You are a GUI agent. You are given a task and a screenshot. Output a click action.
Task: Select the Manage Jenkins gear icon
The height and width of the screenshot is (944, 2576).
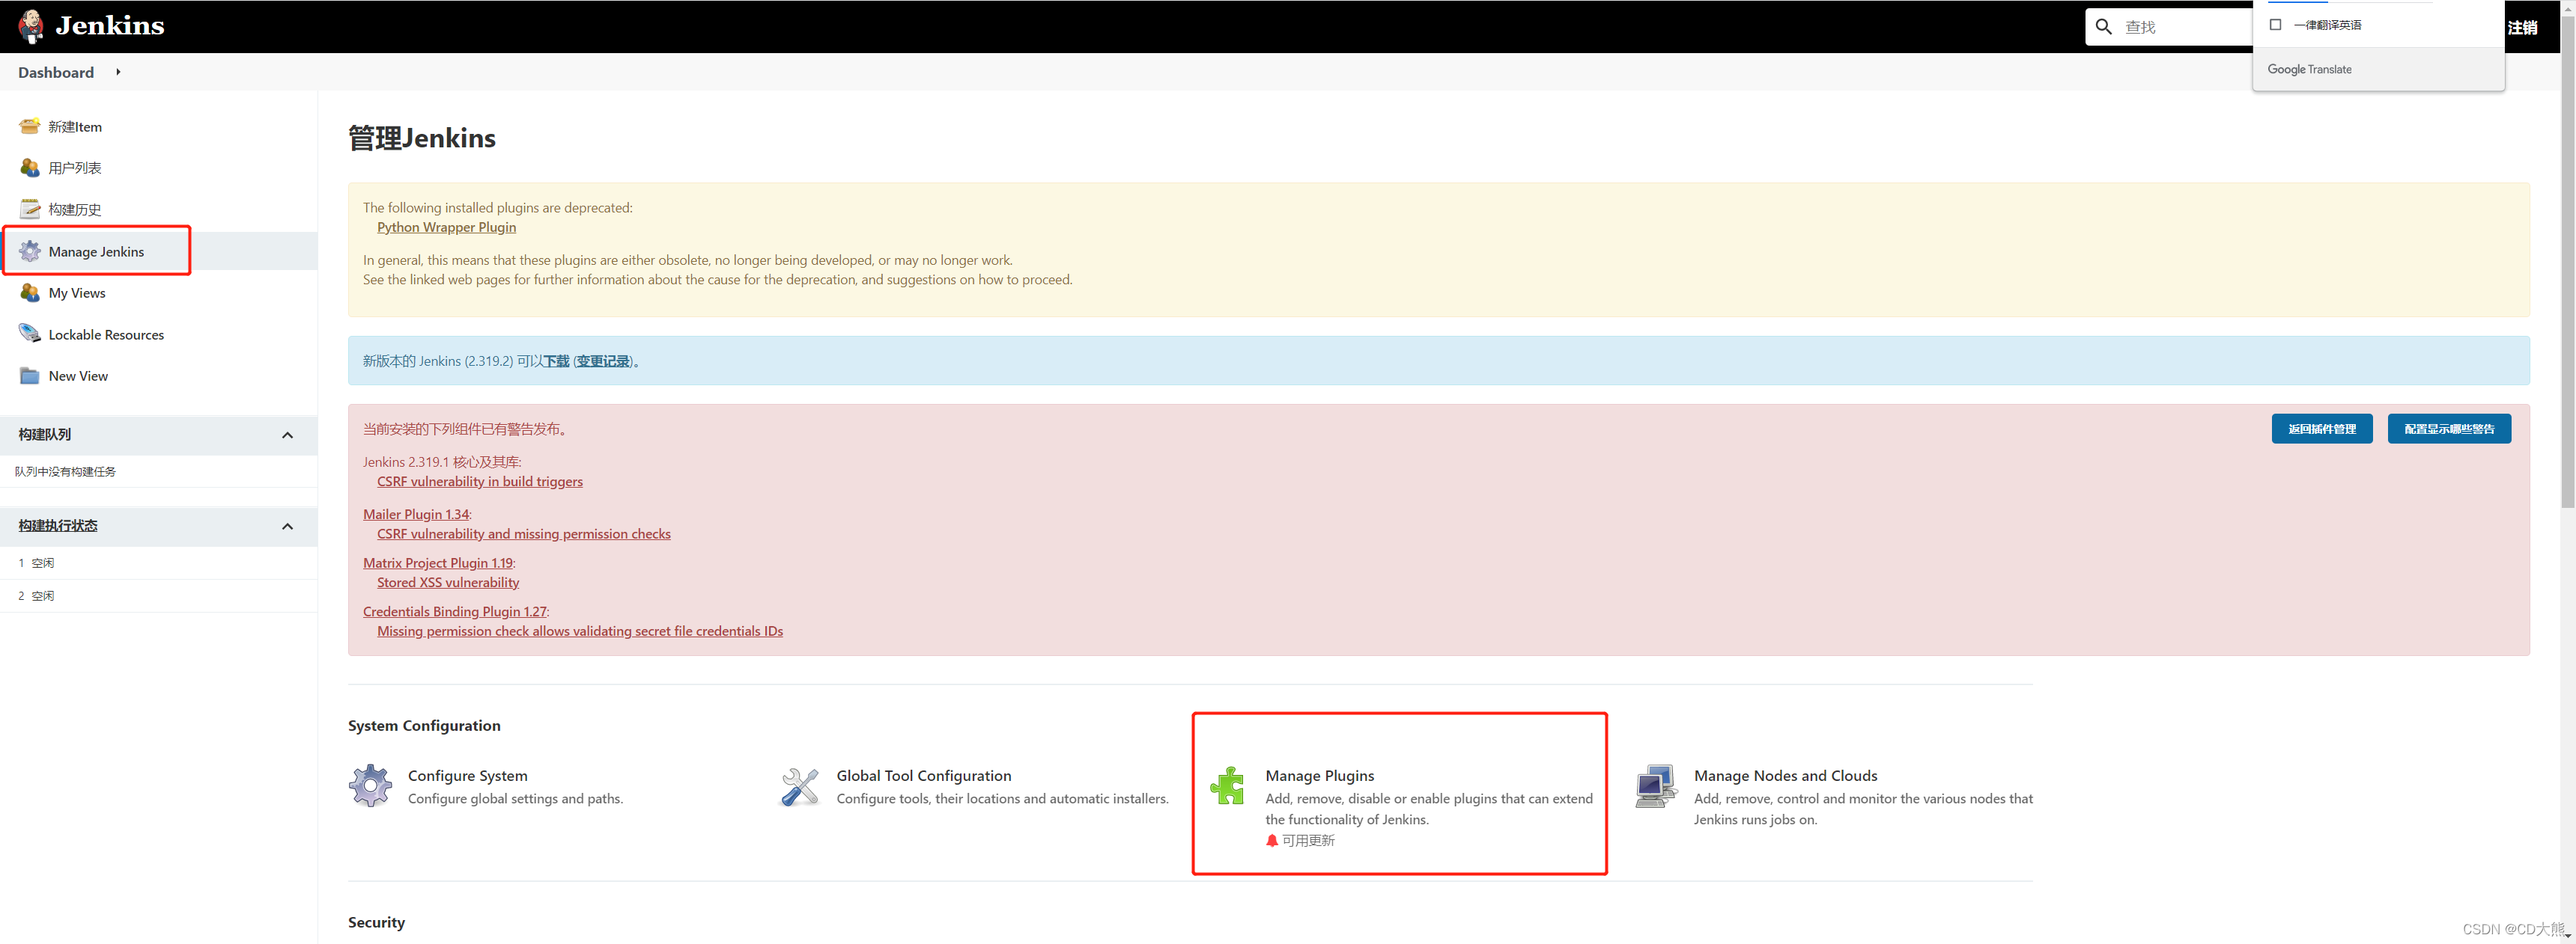coord(30,252)
